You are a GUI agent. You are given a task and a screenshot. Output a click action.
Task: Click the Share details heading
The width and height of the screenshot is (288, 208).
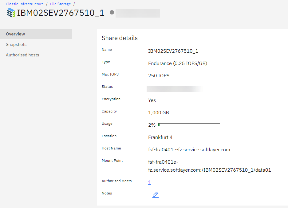coord(120,38)
